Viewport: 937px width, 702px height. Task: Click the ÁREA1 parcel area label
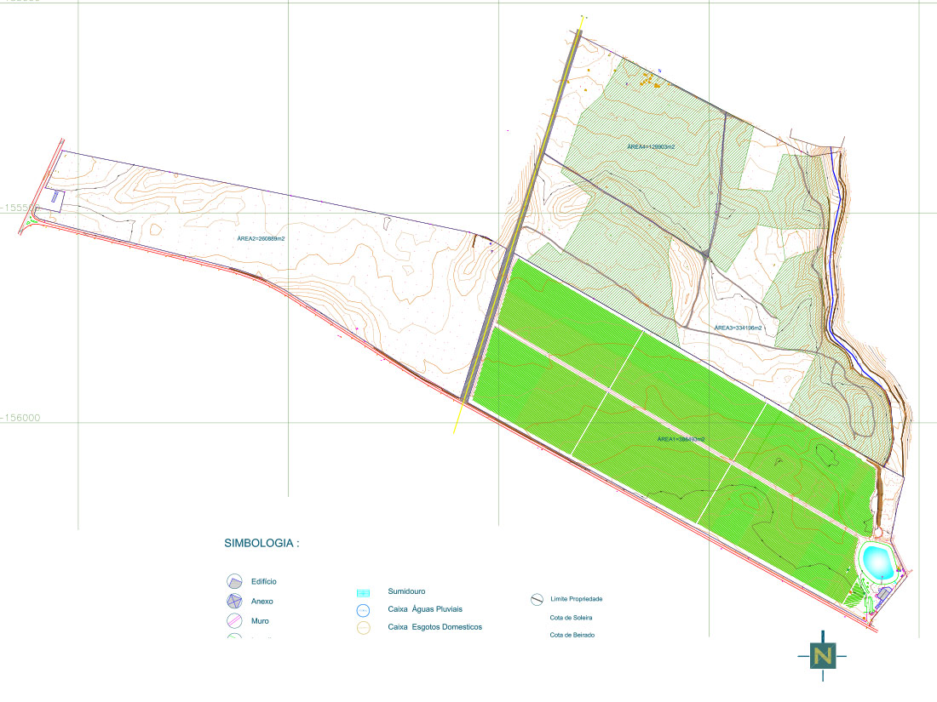point(681,439)
